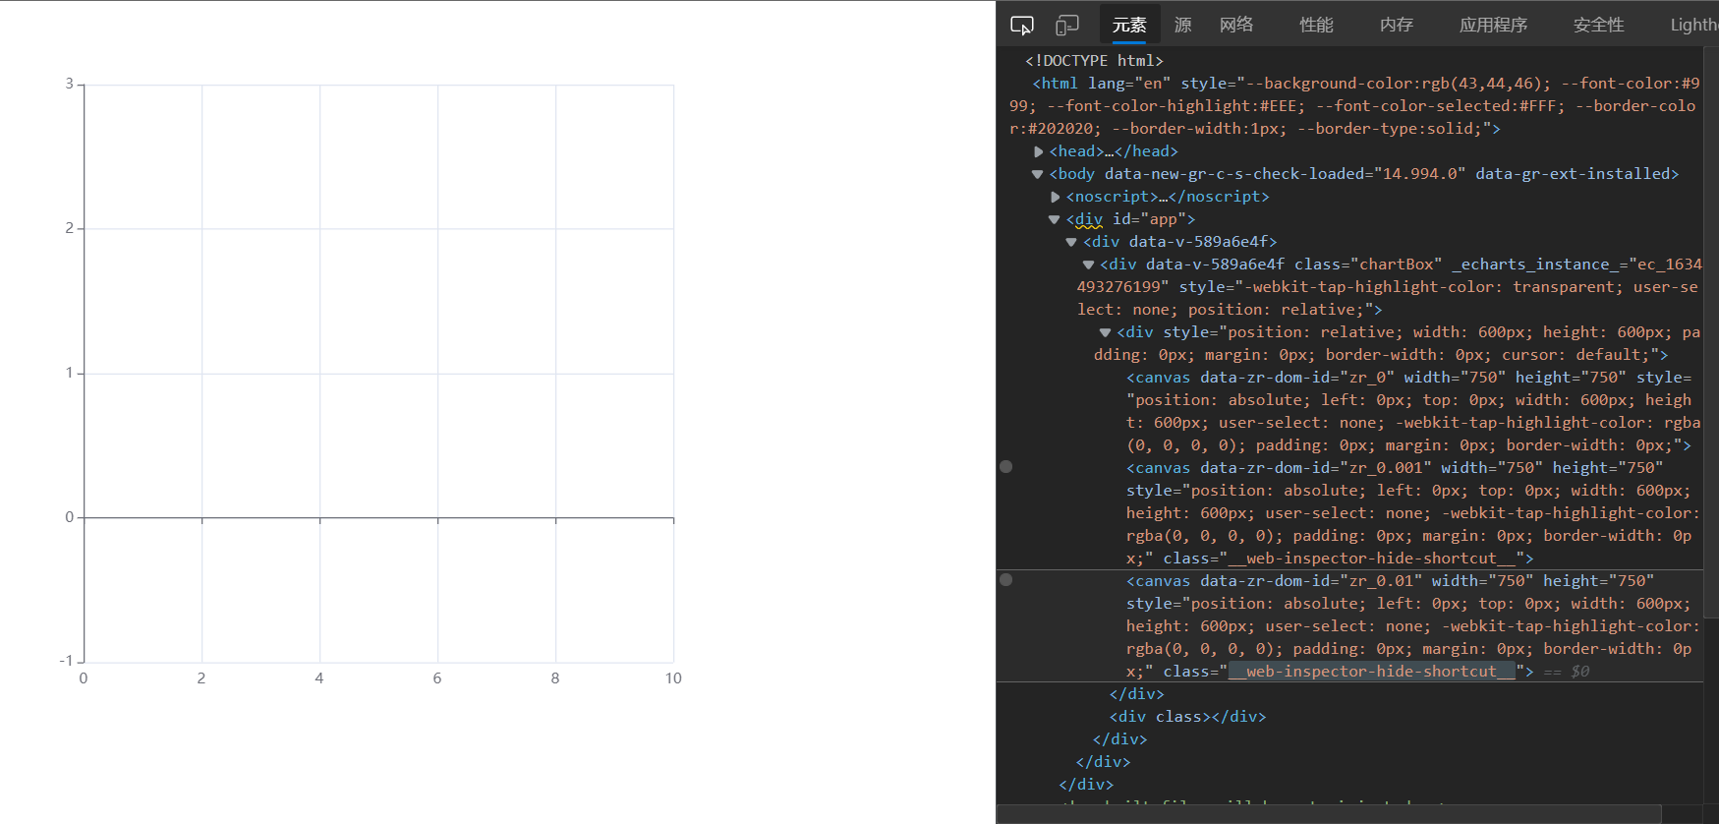Expand the head element node
The width and height of the screenshot is (1719, 824).
1038,151
